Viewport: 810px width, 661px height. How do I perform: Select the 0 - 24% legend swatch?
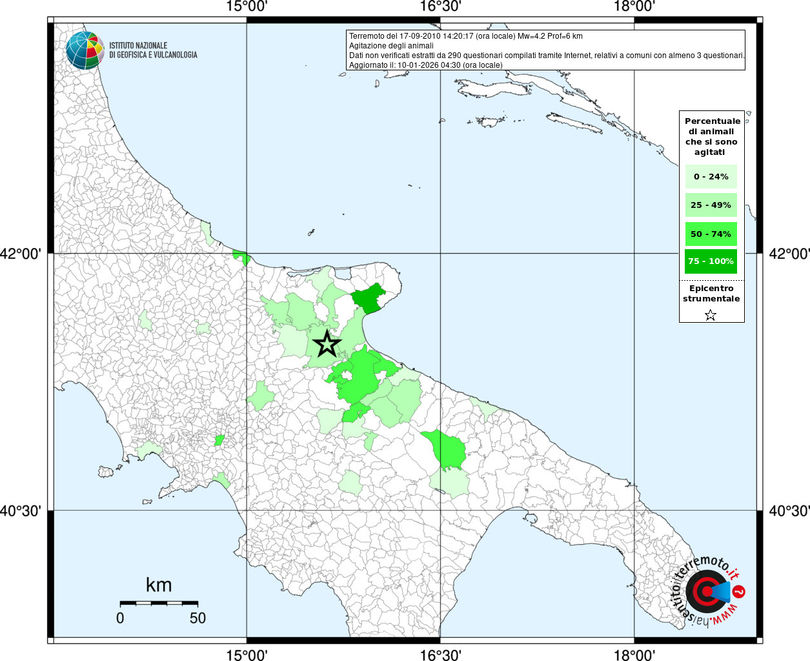(711, 176)
